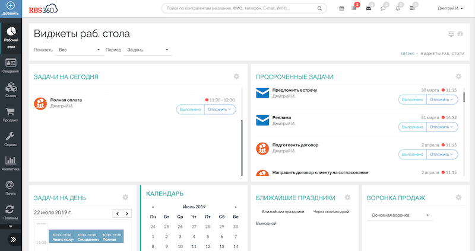Open the Дмитрий И. user menu
This screenshot has height=251, width=475.
pos(450,8)
